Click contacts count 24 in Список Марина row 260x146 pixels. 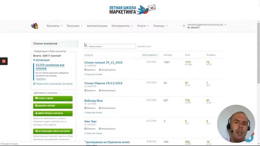point(165,83)
